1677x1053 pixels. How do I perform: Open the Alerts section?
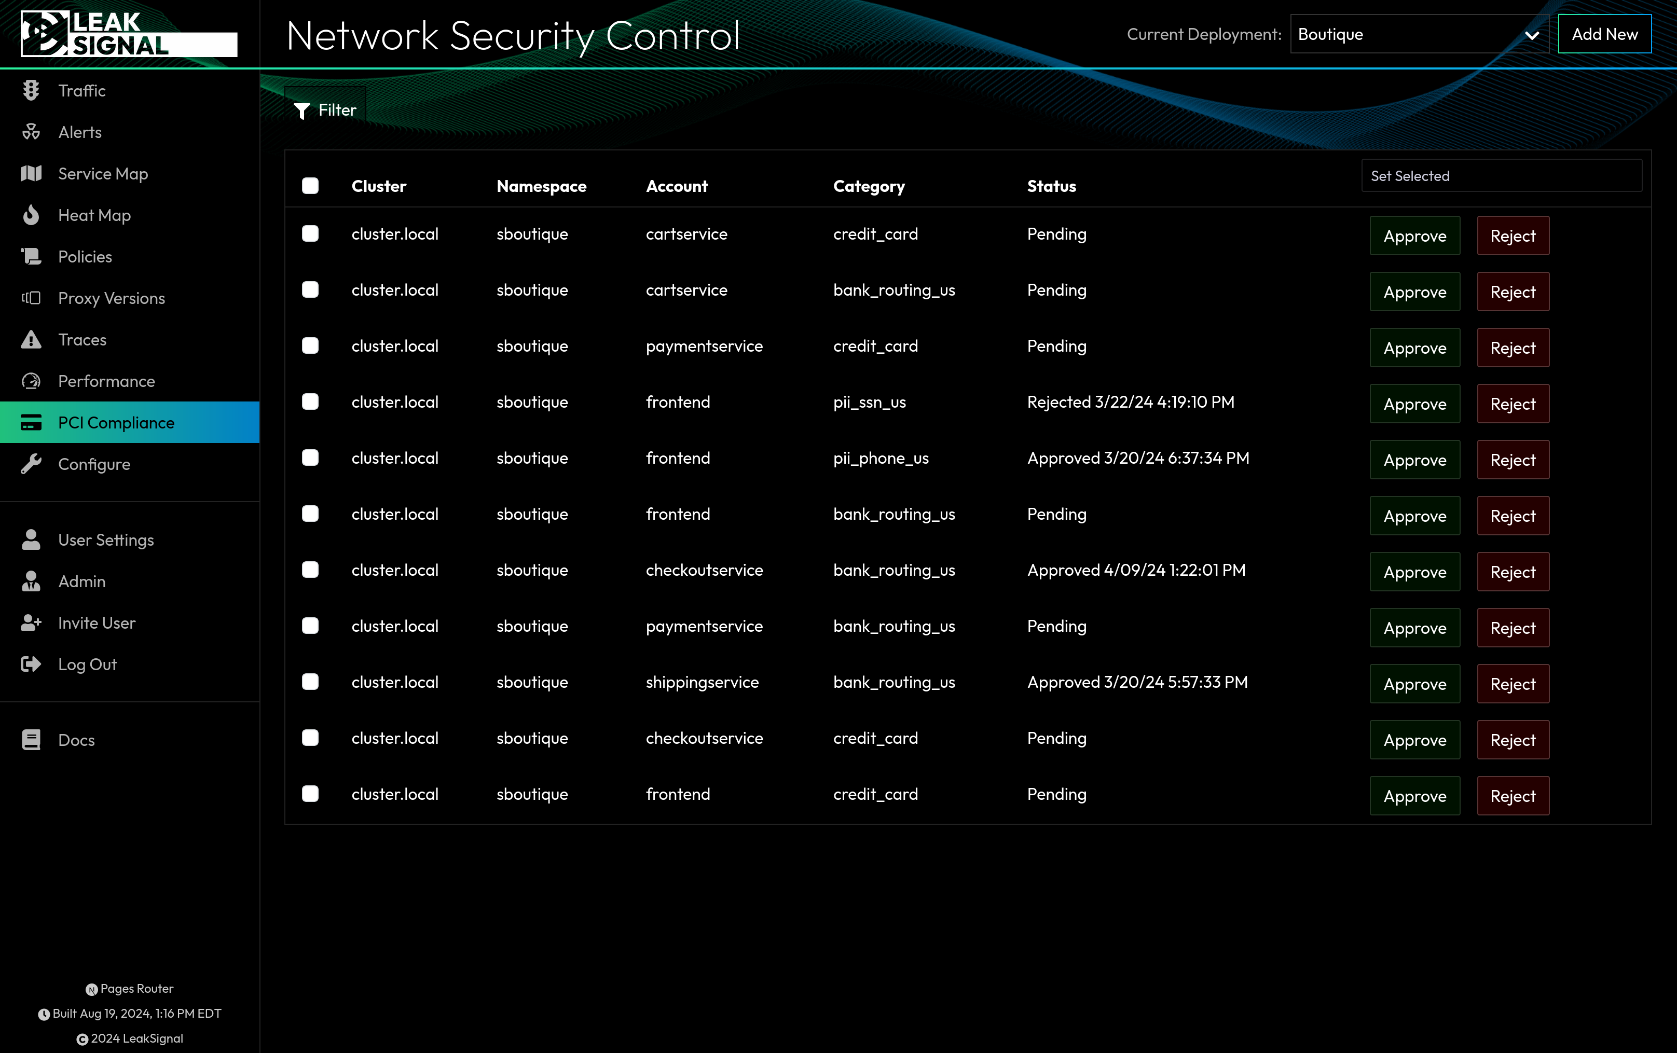pyautogui.click(x=80, y=131)
